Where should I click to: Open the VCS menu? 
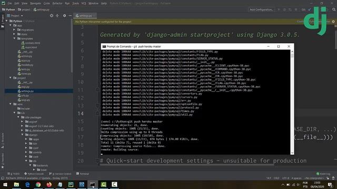point(84,3)
